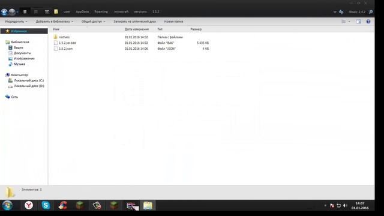
Task: Click the natives folder icon
Action: pos(56,37)
